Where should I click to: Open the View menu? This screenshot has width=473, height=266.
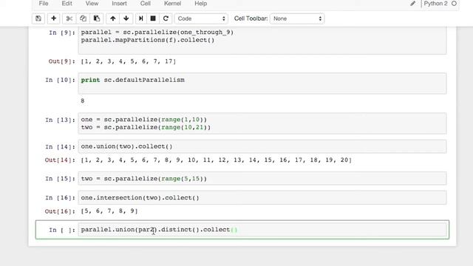pos(92,4)
